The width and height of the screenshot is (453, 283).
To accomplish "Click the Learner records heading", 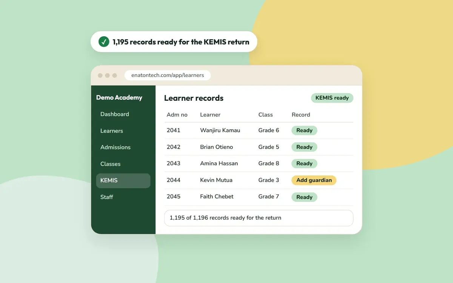I will tap(194, 98).
